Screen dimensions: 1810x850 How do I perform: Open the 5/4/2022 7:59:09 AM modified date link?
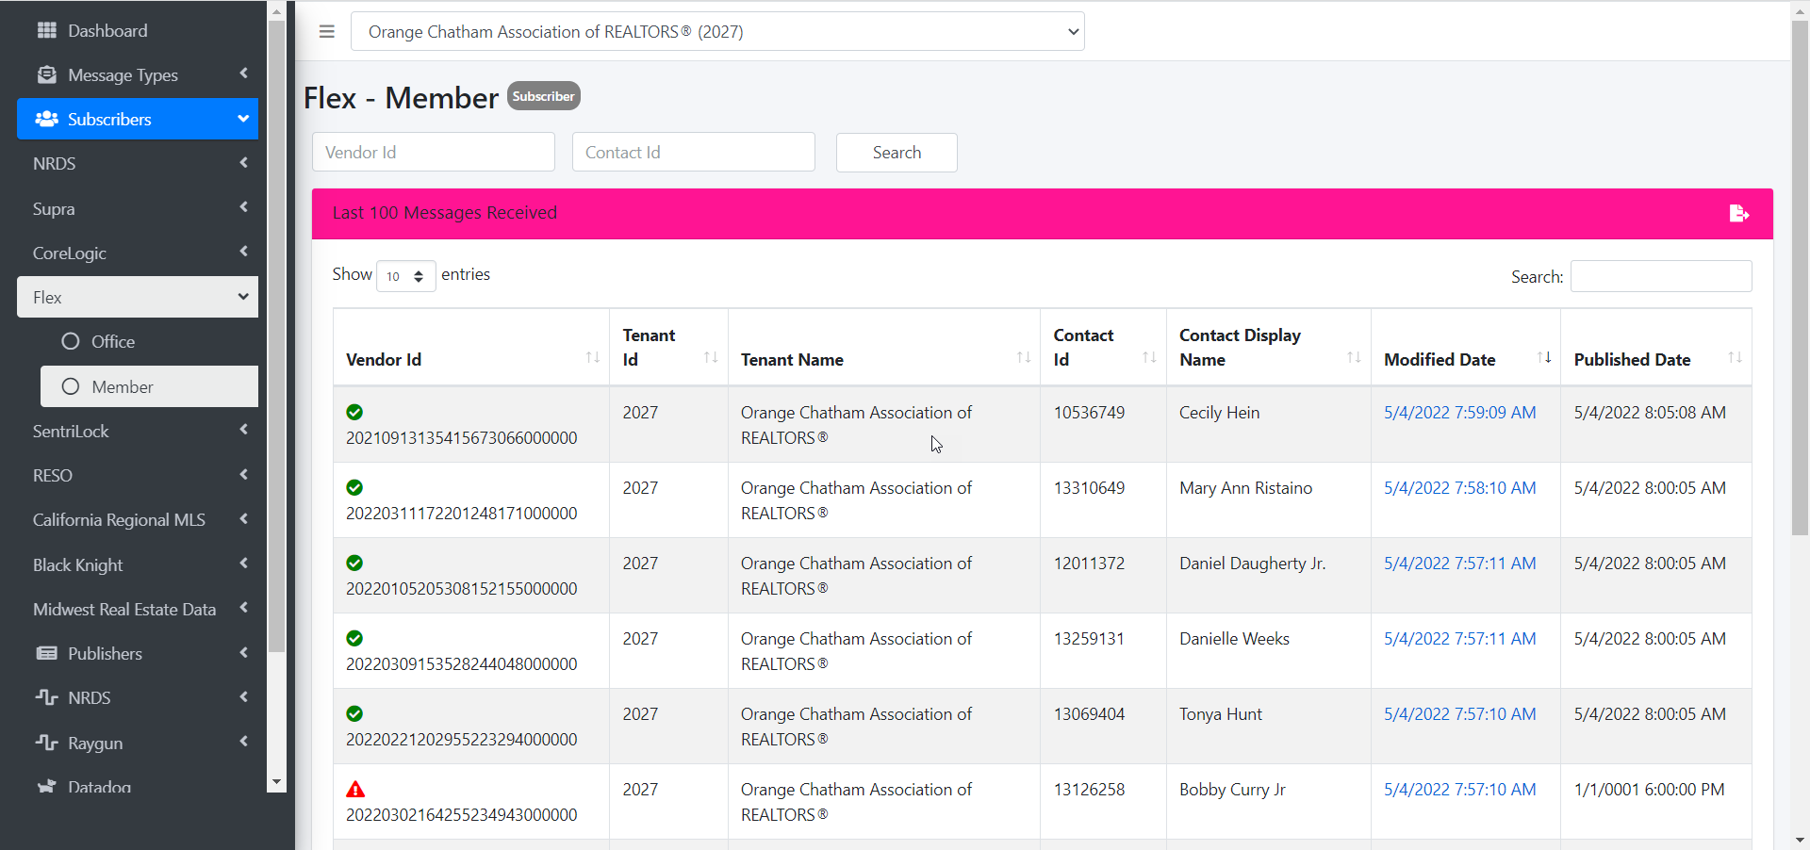pyautogui.click(x=1459, y=413)
